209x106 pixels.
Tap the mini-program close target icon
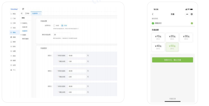(x=192, y=14)
